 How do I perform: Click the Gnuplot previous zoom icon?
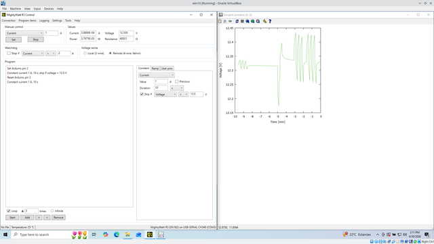tap(248, 21)
